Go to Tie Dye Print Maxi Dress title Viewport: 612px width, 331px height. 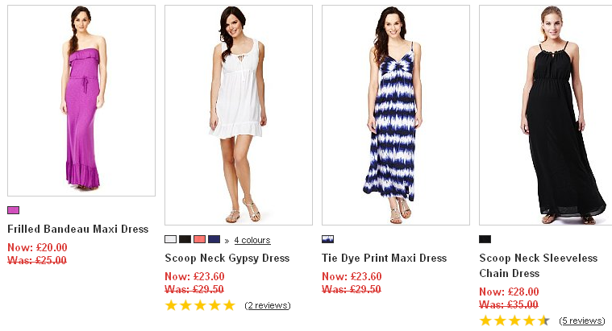(x=384, y=258)
